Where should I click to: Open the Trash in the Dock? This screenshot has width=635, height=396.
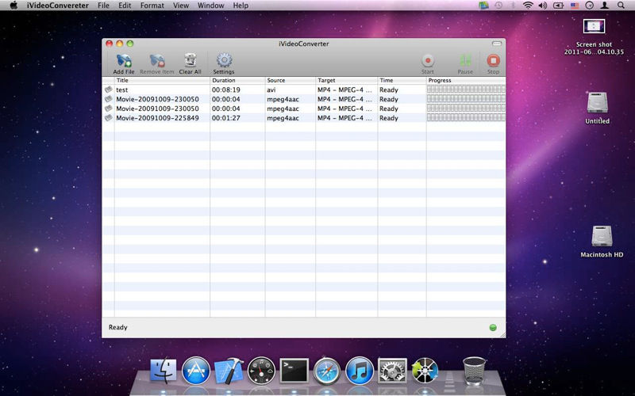474,370
